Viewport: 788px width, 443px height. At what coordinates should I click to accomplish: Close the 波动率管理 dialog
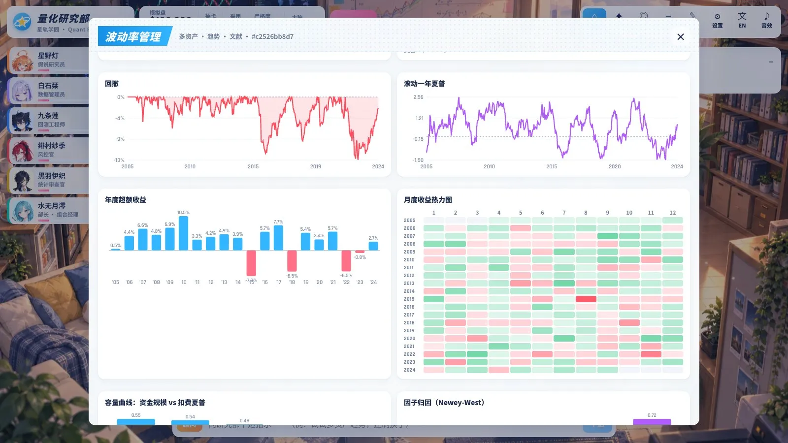(x=681, y=37)
